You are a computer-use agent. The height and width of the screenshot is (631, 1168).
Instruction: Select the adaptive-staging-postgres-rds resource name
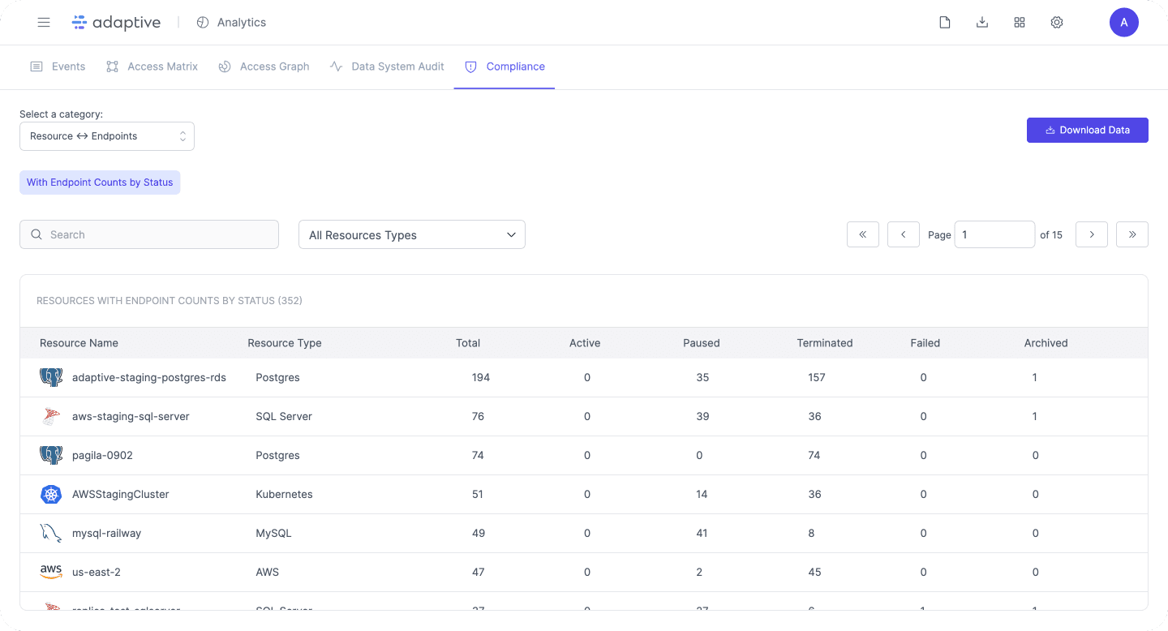(x=149, y=377)
